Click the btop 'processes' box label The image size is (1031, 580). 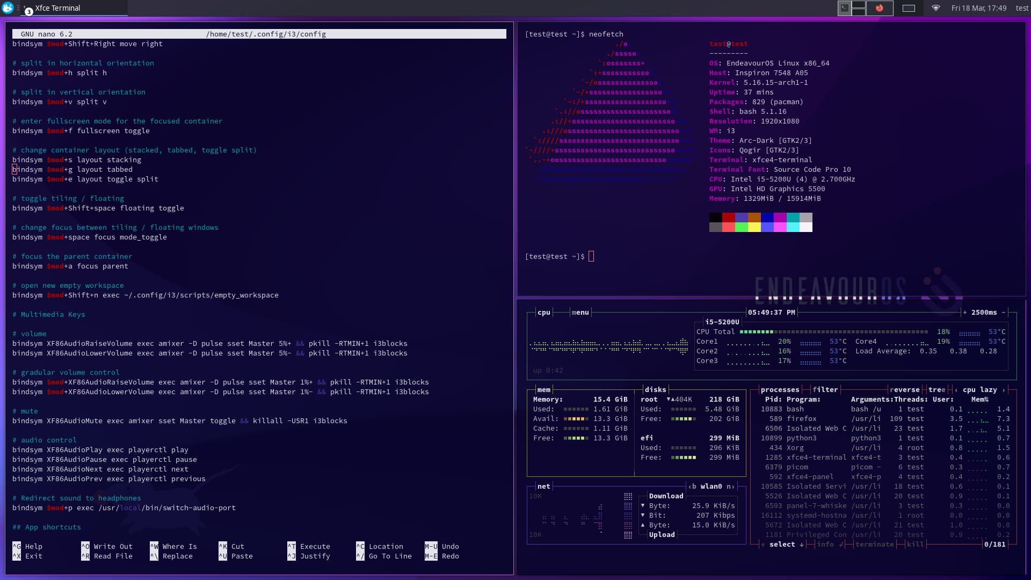click(x=780, y=390)
